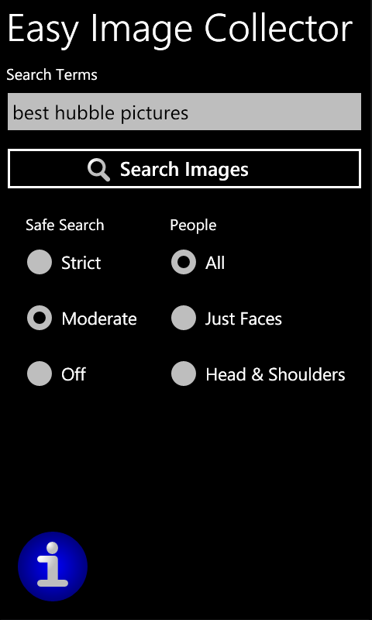Choose the All people radio button
This screenshot has height=620, width=372.
coord(184,262)
